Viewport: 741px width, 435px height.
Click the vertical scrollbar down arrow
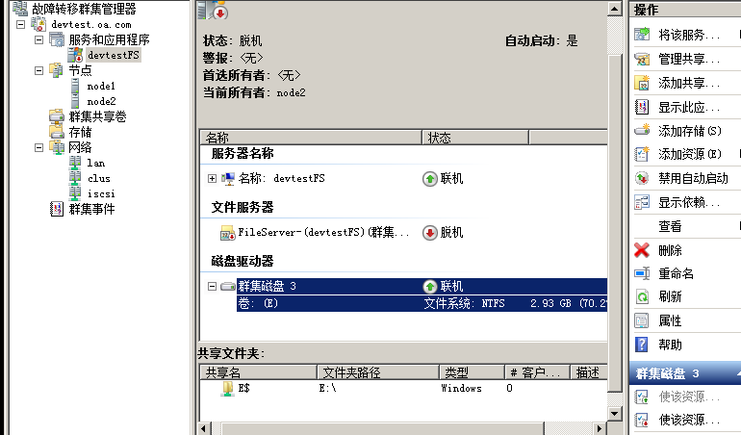click(614, 413)
